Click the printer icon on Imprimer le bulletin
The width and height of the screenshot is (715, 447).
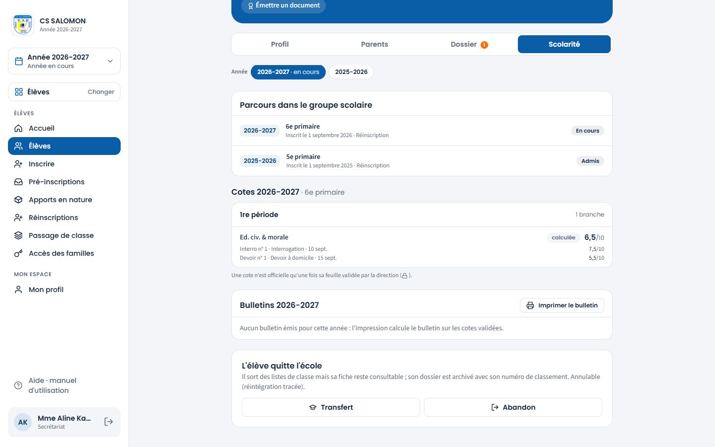point(530,305)
